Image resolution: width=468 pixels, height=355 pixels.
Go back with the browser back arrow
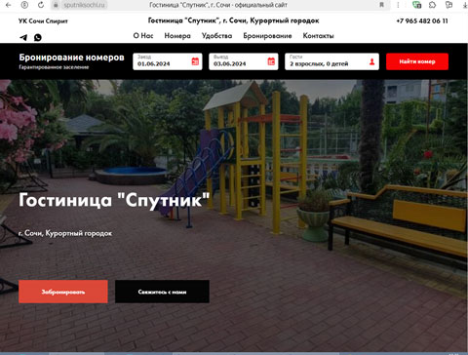(9, 5)
